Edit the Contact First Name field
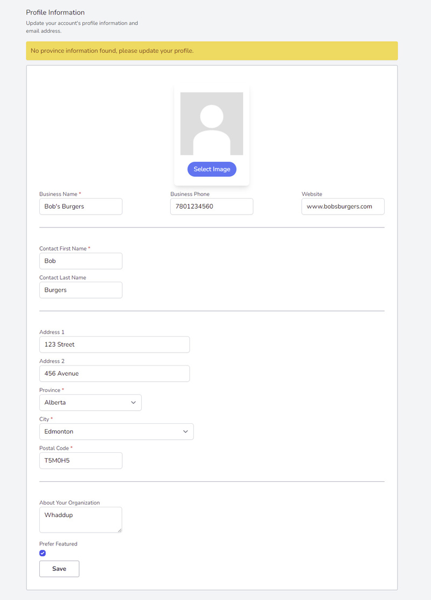Image resolution: width=431 pixels, height=600 pixels. click(81, 261)
